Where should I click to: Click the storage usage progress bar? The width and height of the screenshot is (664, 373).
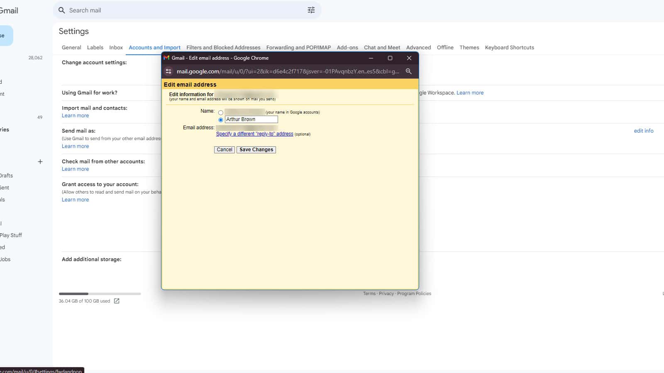100,294
